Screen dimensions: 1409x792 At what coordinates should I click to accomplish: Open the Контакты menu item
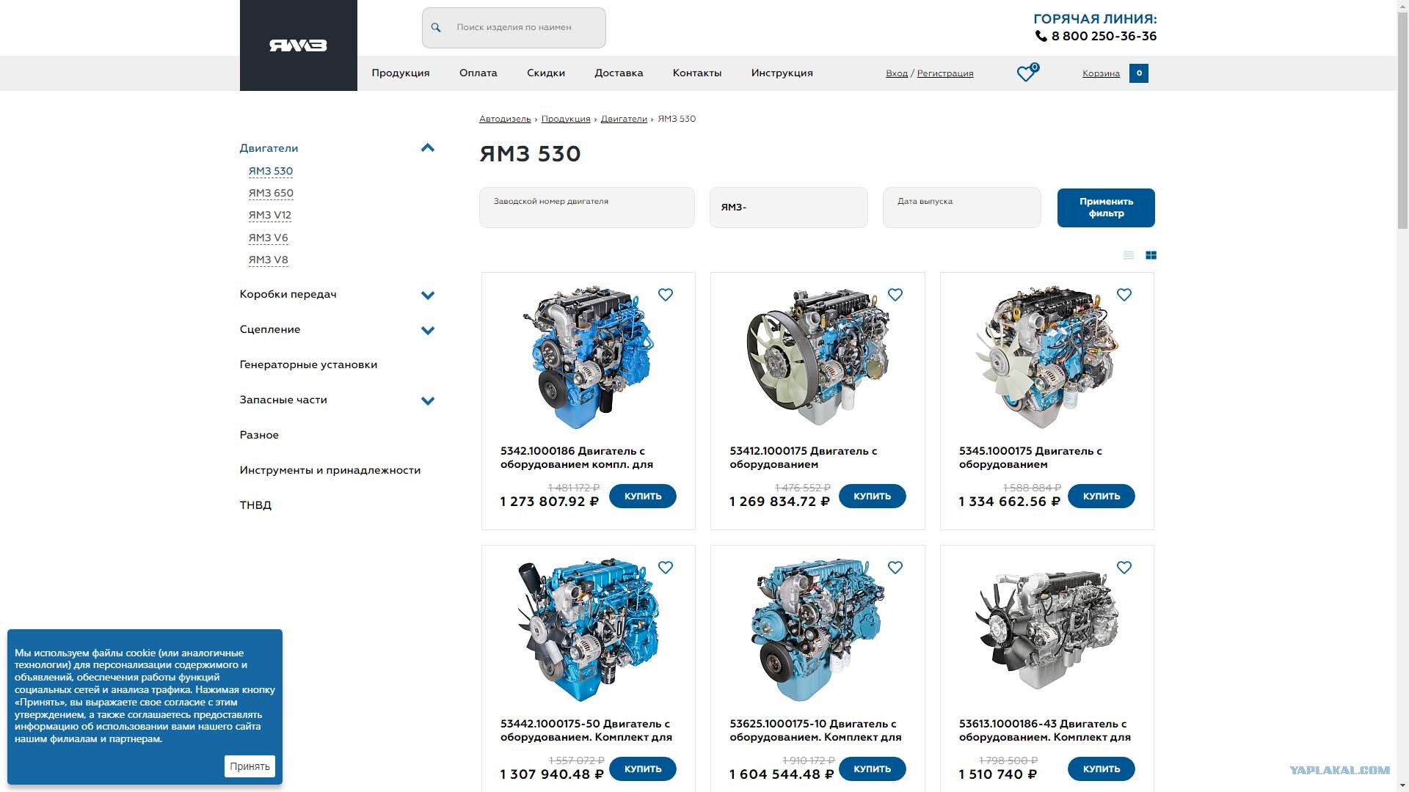697,73
